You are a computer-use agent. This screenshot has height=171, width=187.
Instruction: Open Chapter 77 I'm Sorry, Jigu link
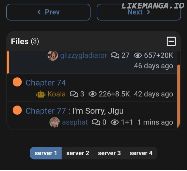[x=75, y=111]
